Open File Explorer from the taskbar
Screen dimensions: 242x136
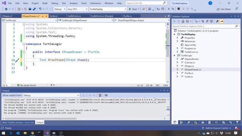click(25, 133)
